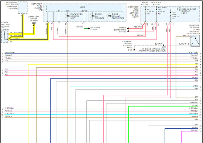
Task: Click the J106 label text
Action: [x=164, y=47]
